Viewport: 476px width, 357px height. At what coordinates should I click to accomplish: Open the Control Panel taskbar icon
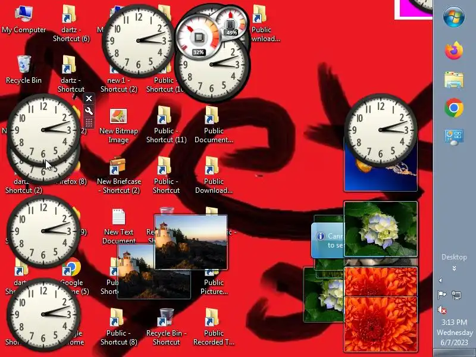click(x=454, y=137)
